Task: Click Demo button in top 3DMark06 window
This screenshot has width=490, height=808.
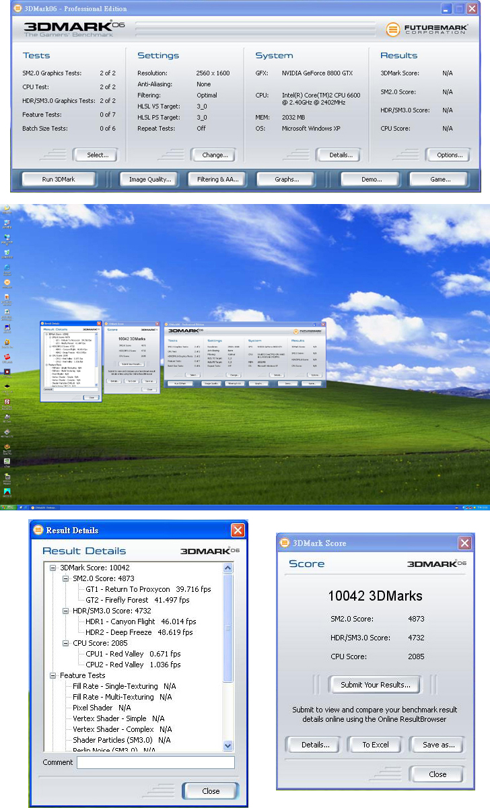Action: [370, 180]
